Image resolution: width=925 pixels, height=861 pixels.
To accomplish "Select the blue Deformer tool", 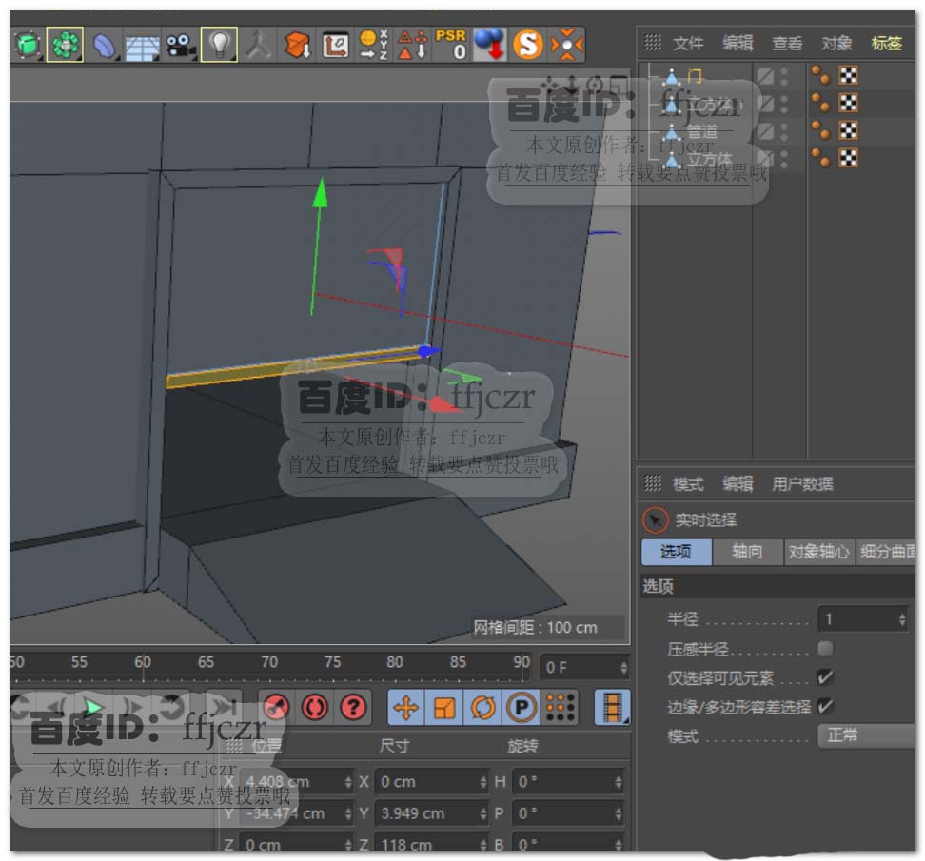I will click(104, 46).
